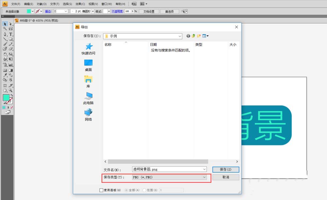Choose the Magic Wand tool
Image resolution: width=327 pixels, height=200 pixels.
(x=4, y=29)
